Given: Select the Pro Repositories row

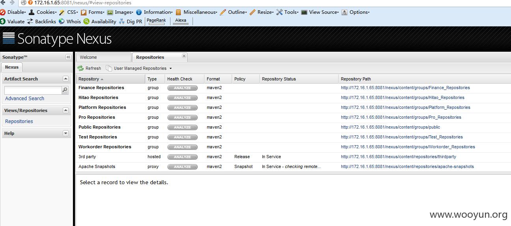Looking at the screenshot, I should coord(294,117).
